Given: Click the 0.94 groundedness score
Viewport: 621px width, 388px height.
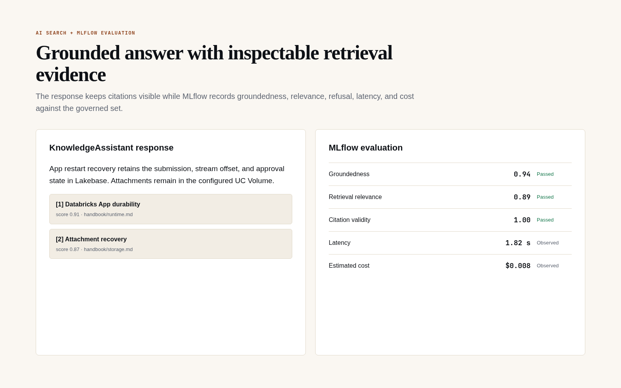Looking at the screenshot, I should [522, 174].
